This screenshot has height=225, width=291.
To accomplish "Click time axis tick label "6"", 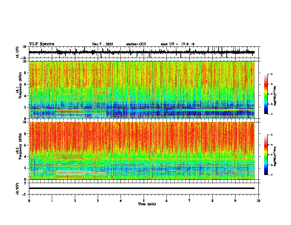I will 166,201.
